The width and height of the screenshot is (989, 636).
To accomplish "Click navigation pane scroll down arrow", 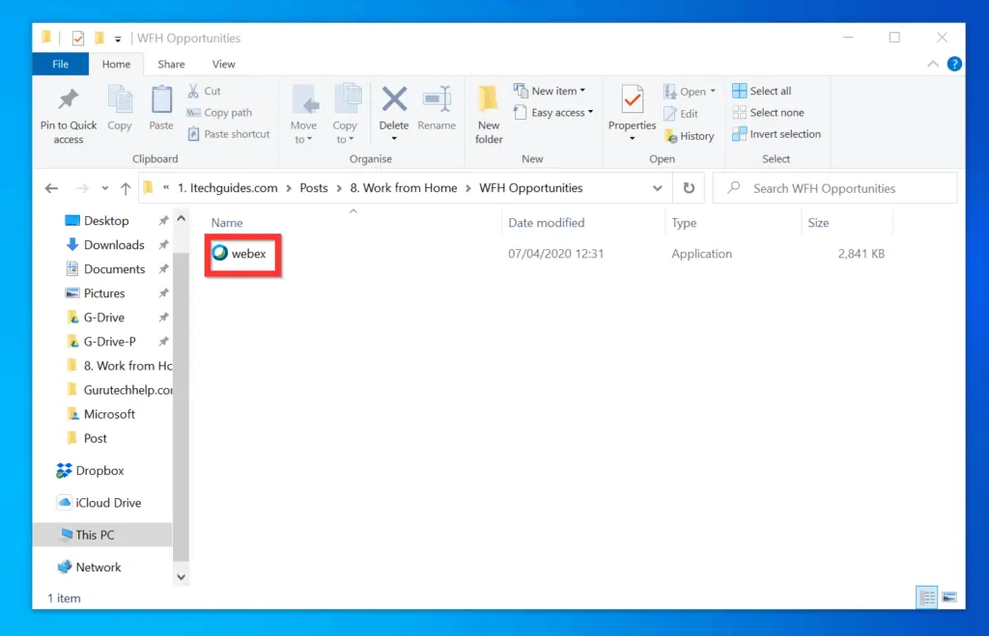I will click(x=181, y=577).
